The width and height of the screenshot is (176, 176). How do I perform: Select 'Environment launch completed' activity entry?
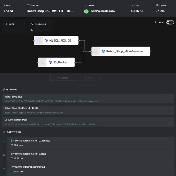[91, 170]
